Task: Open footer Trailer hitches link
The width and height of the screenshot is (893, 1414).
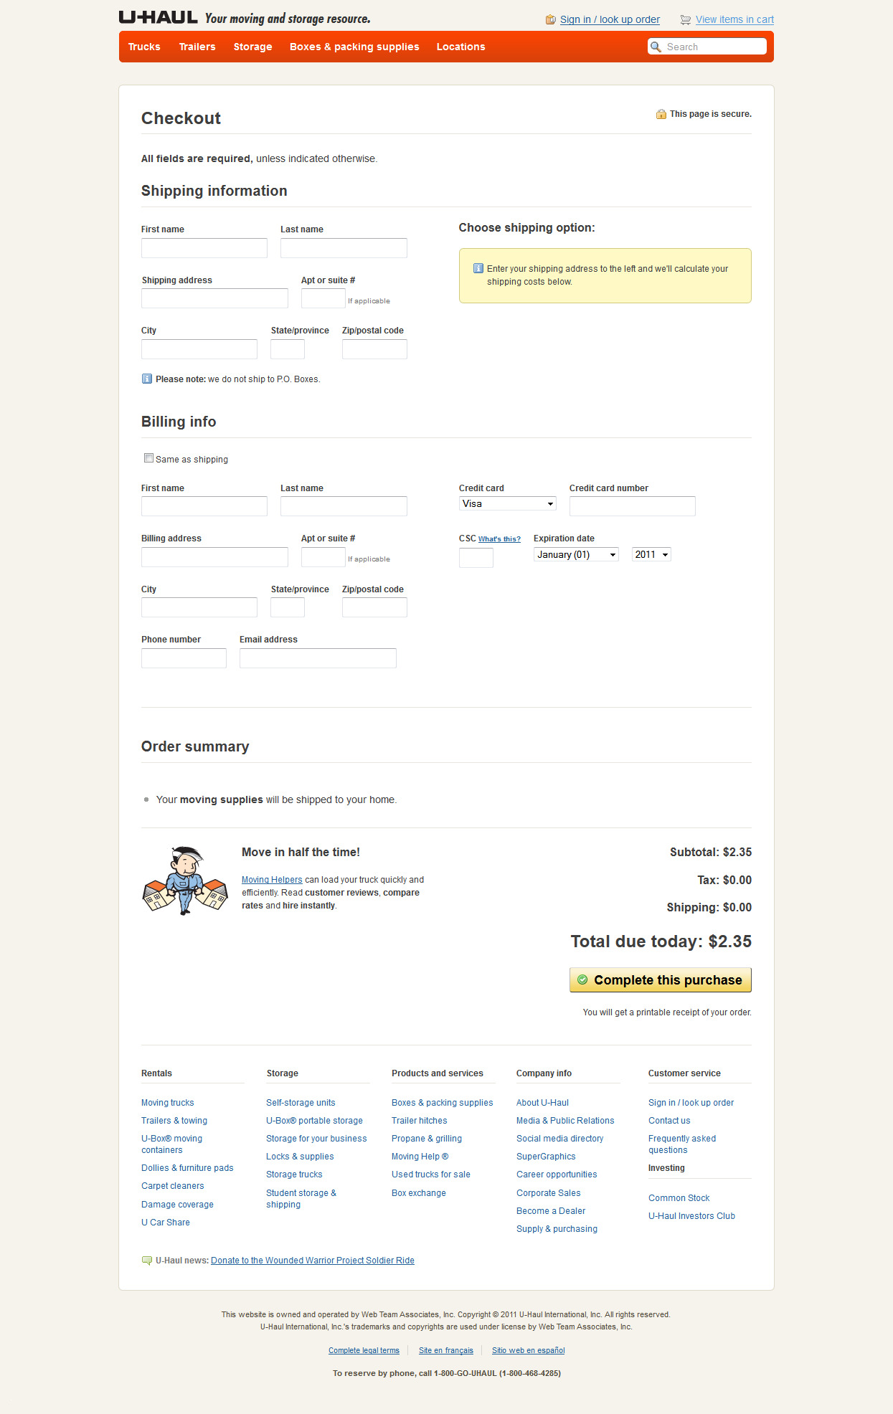Action: click(419, 1121)
